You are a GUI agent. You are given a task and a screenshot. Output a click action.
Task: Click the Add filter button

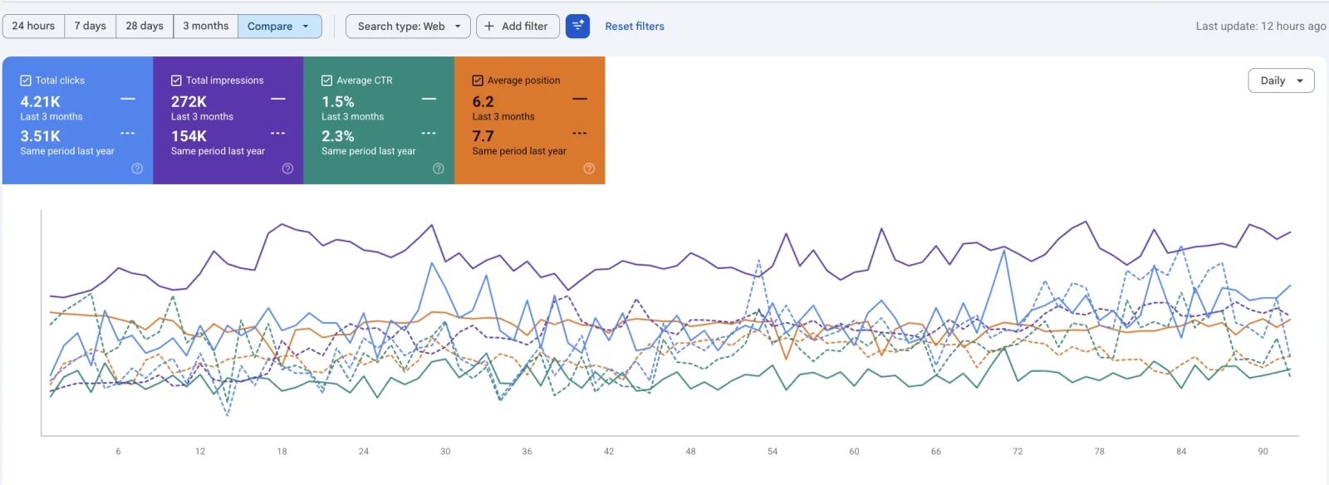[x=517, y=26]
